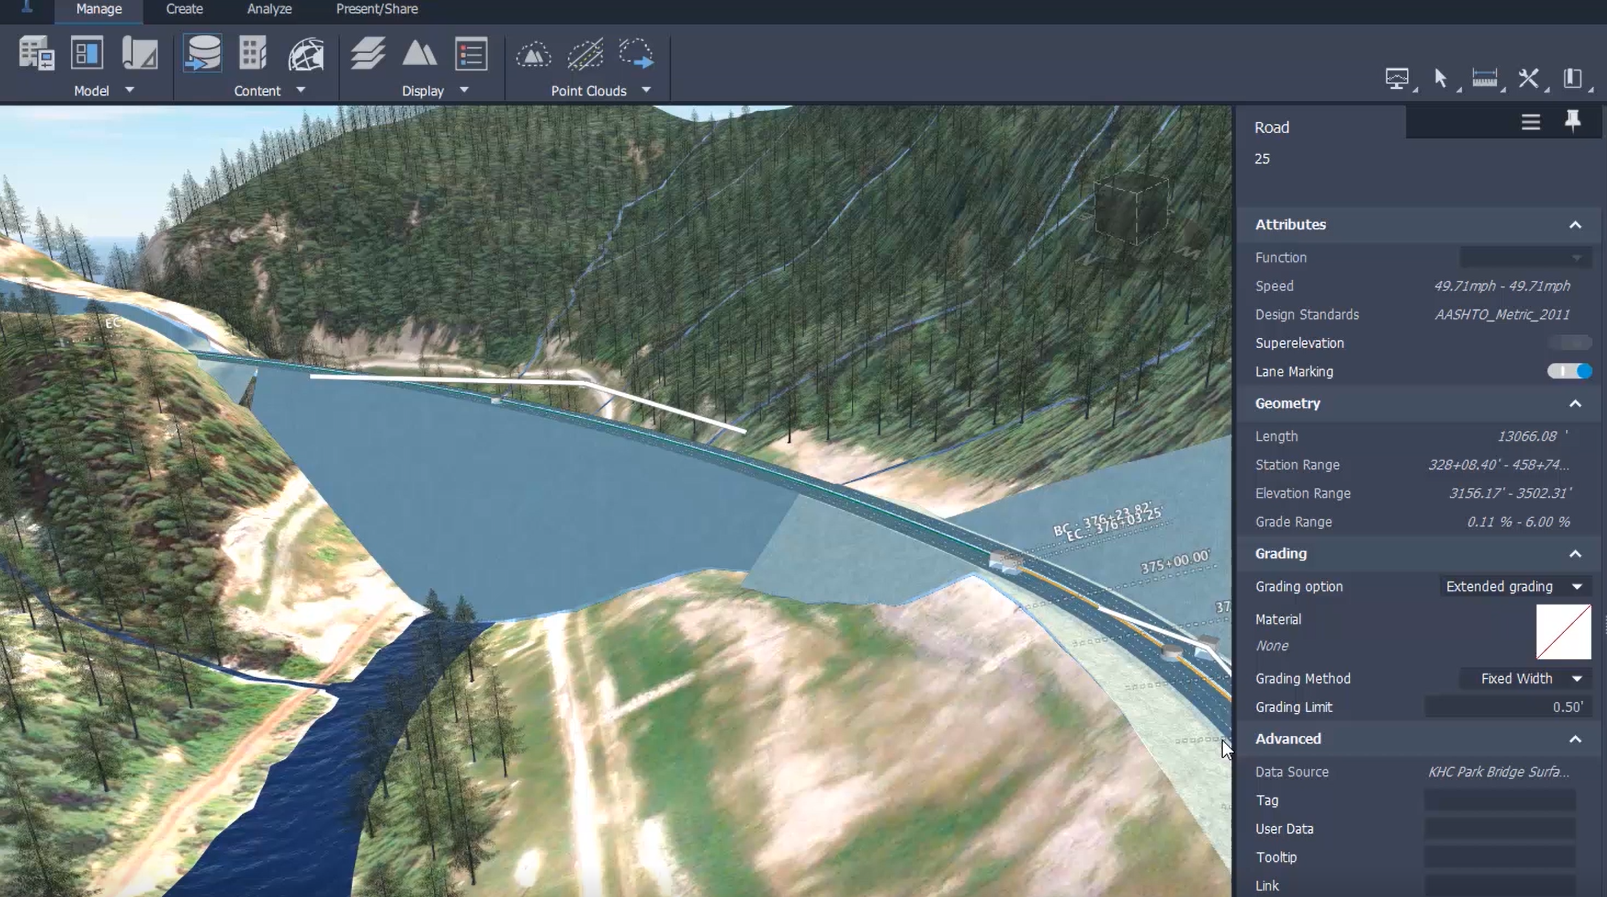Open the Road panel hamburger menu
1607x897 pixels.
pyautogui.click(x=1530, y=122)
